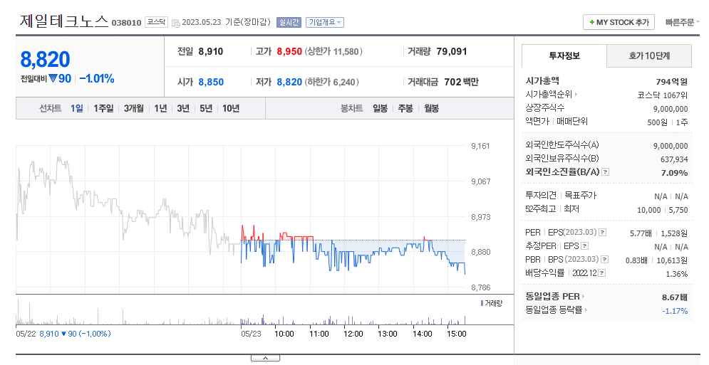The height and width of the screenshot is (365, 709).
Task: Select the 10년 line chart period
Action: pyautogui.click(x=231, y=108)
